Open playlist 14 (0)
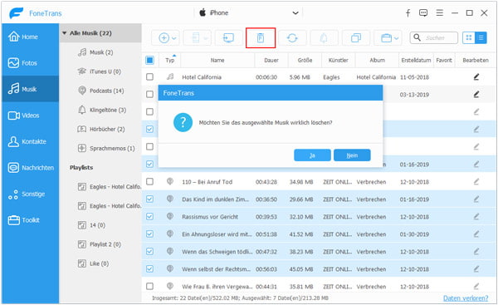Screen dimensions: 498x305 [x=91, y=225]
